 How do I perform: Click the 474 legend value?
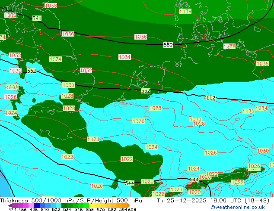(x=13, y=209)
